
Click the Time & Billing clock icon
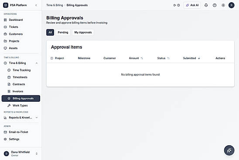(5, 63)
